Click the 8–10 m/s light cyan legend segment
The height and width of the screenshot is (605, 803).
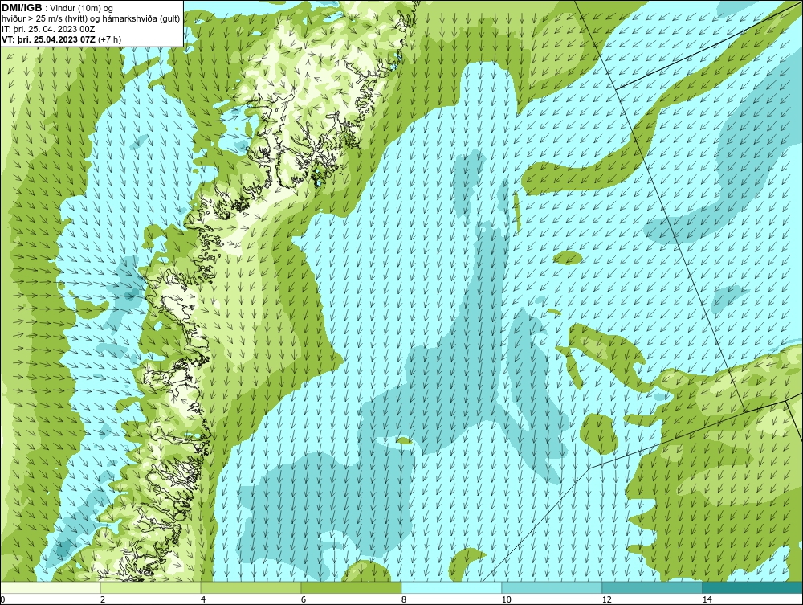(451, 587)
